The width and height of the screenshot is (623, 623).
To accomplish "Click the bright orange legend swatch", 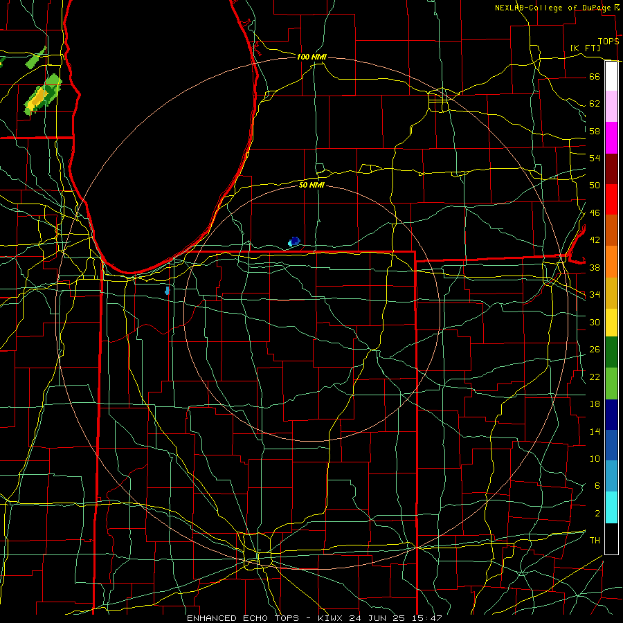I will (x=611, y=262).
